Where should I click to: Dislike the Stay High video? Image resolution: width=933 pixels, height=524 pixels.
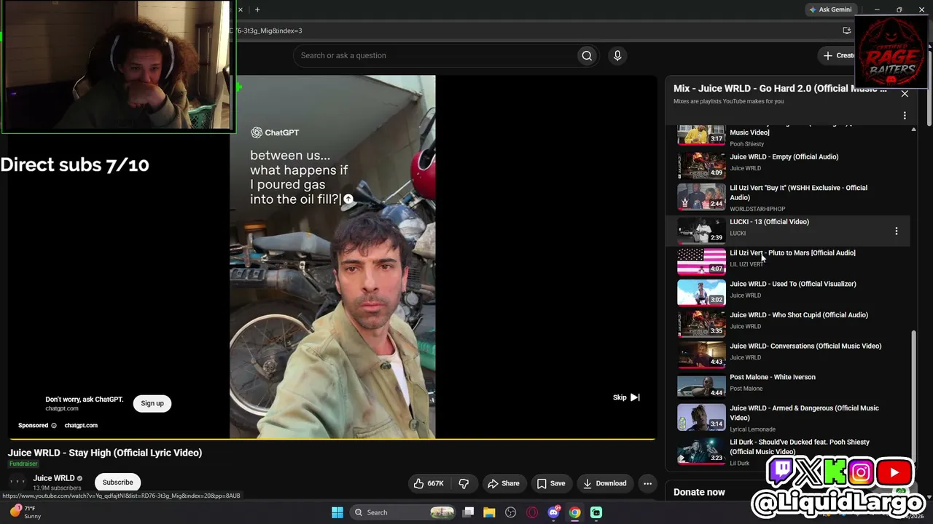[x=464, y=483]
